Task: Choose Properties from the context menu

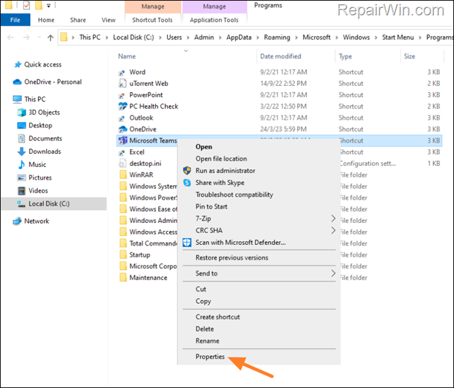Action: pyautogui.click(x=210, y=357)
